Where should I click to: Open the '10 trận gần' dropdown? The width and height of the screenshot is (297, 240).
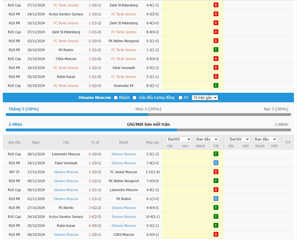coord(205,98)
